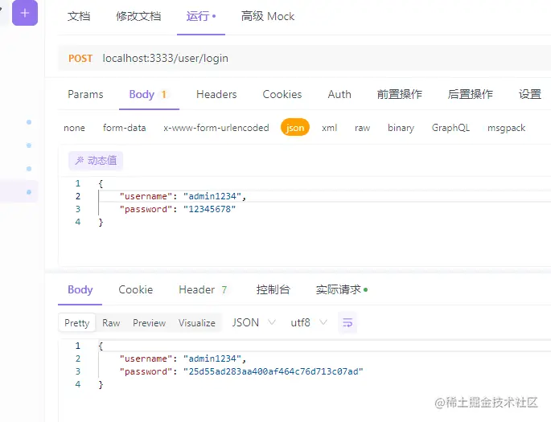Click the highlighted sidebar item dot
Screen dimensions: 551x422
tap(29, 192)
